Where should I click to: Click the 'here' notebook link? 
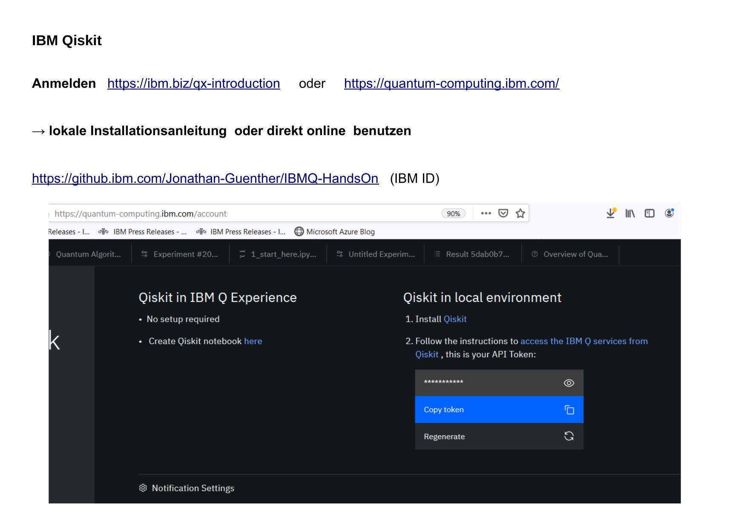[253, 341]
